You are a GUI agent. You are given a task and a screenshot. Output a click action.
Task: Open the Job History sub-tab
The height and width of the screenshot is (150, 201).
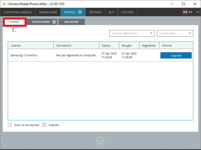pos(71,22)
